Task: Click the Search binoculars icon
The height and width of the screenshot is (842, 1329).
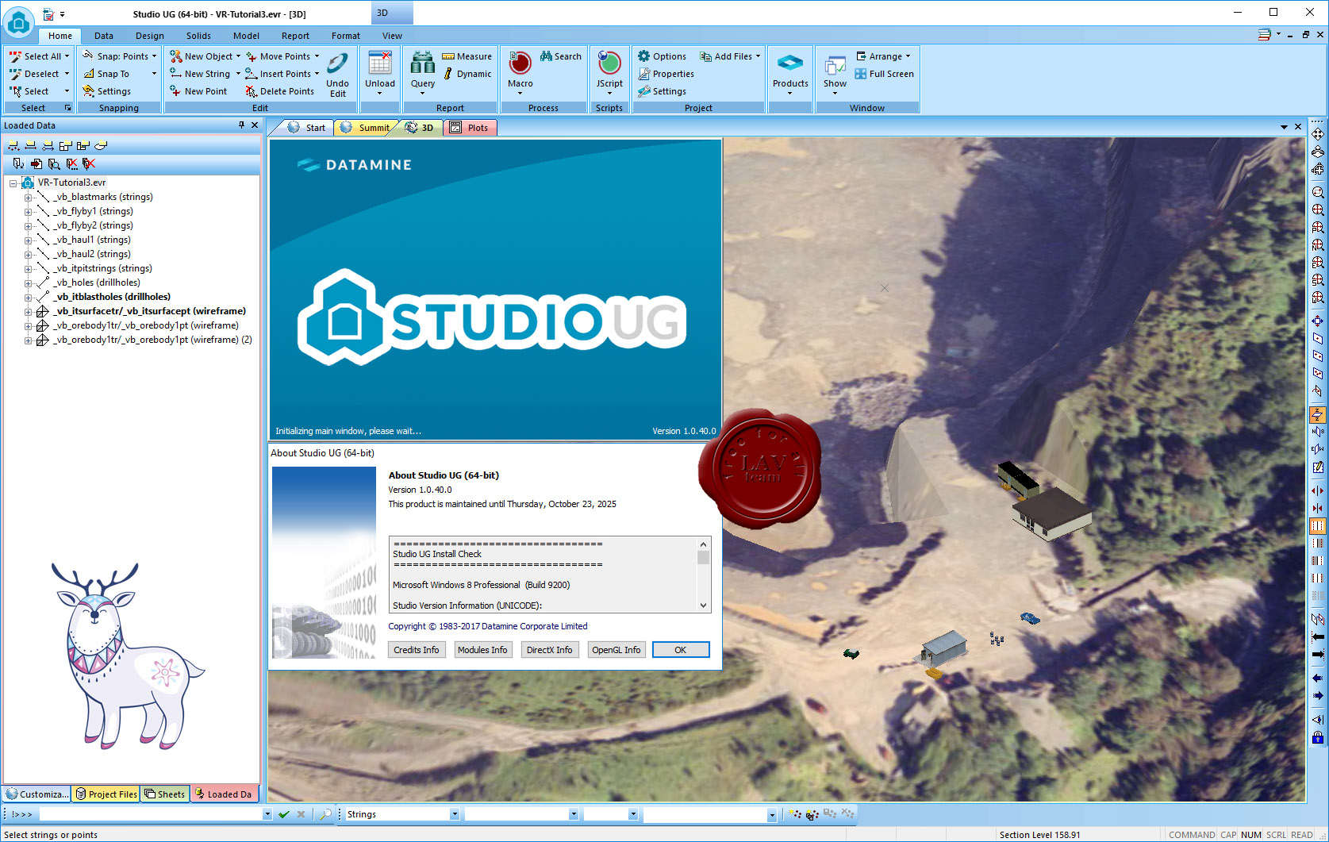Action: (546, 56)
